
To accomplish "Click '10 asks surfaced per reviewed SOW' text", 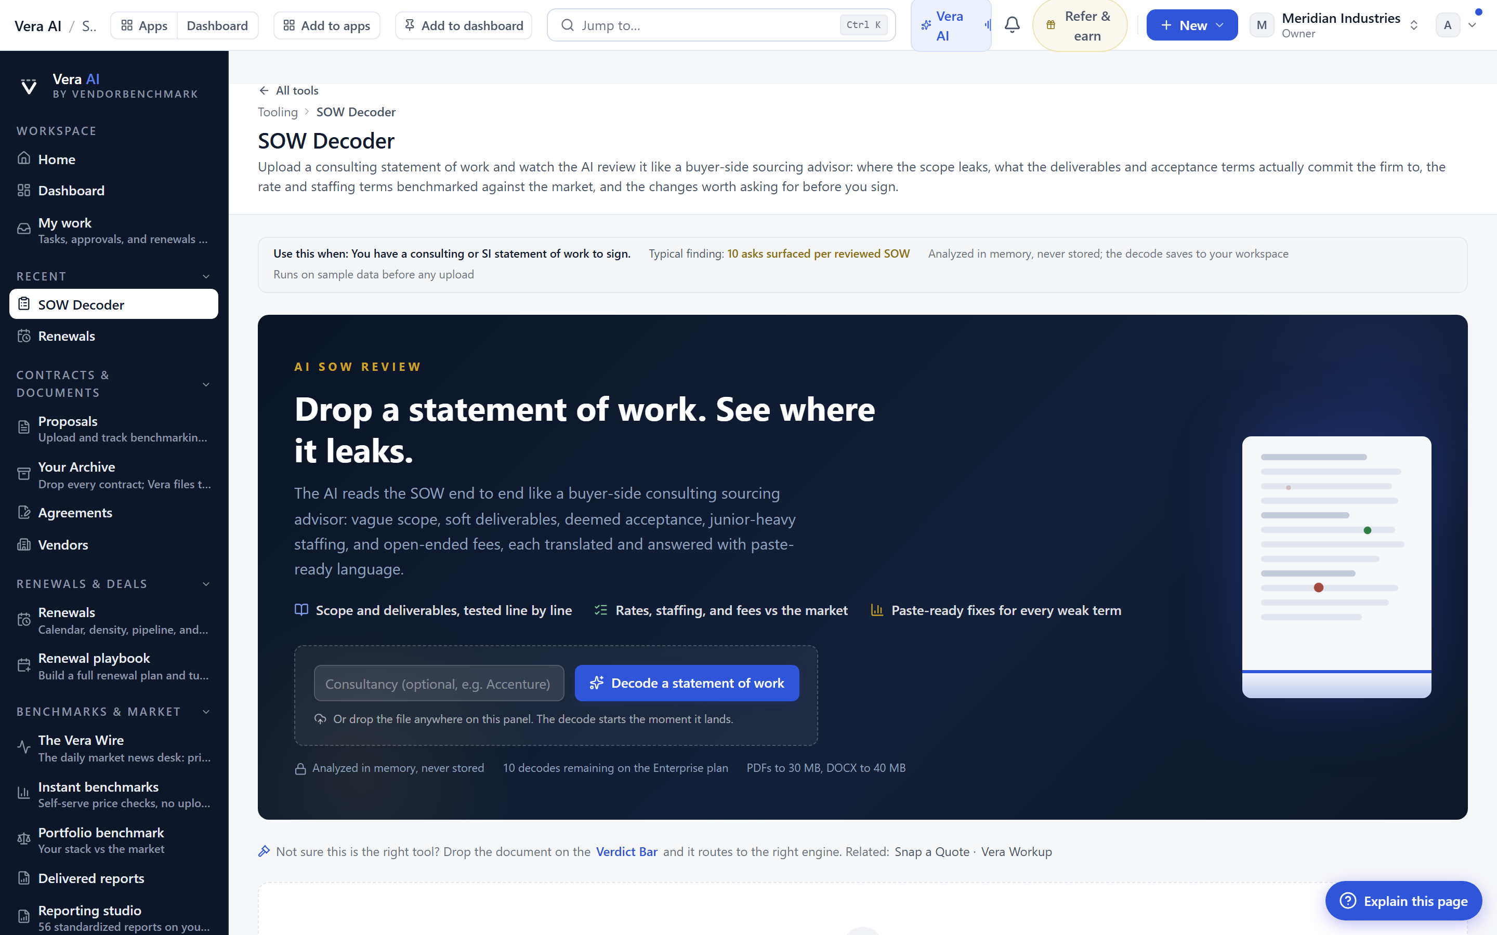I will tap(818, 253).
